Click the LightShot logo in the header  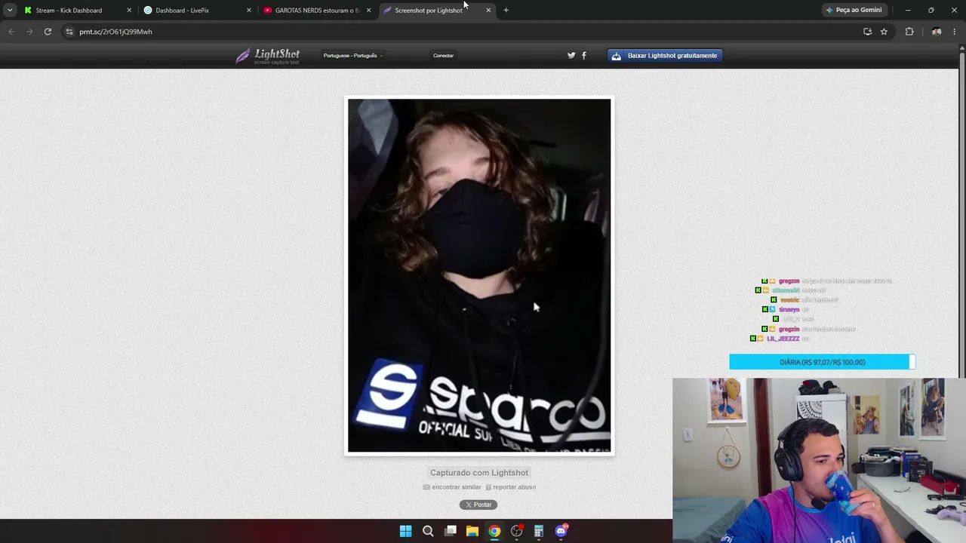[x=268, y=56]
